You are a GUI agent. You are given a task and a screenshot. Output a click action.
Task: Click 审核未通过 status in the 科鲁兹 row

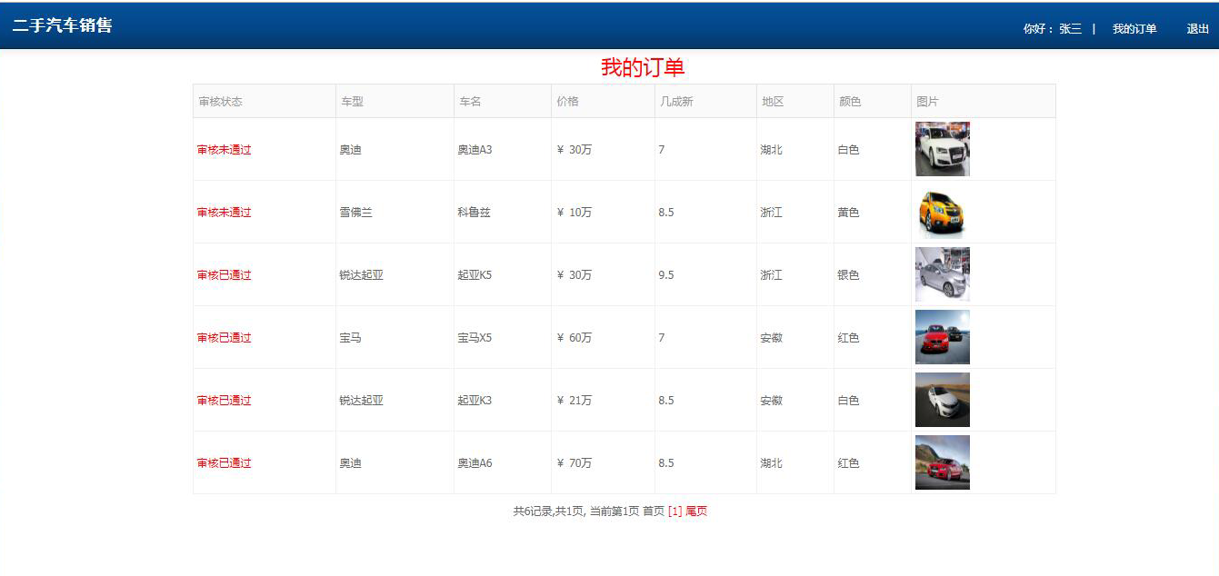(225, 213)
